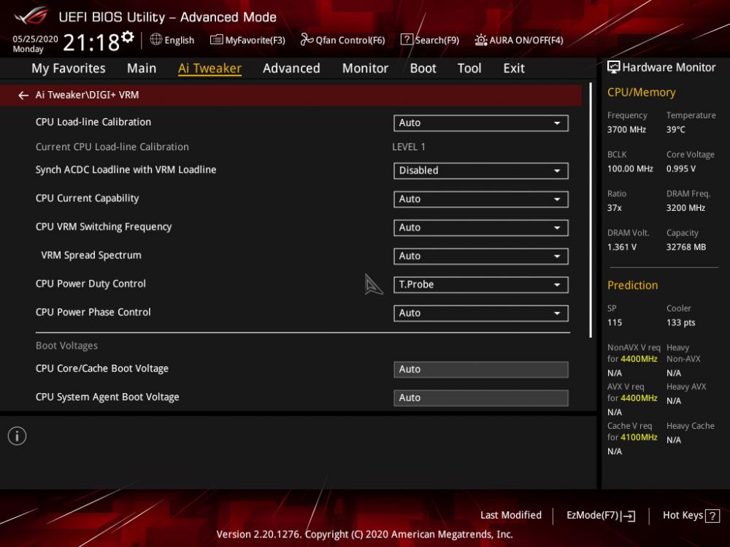
Task: Click the Boot Voltages section heading
Action: (x=66, y=346)
